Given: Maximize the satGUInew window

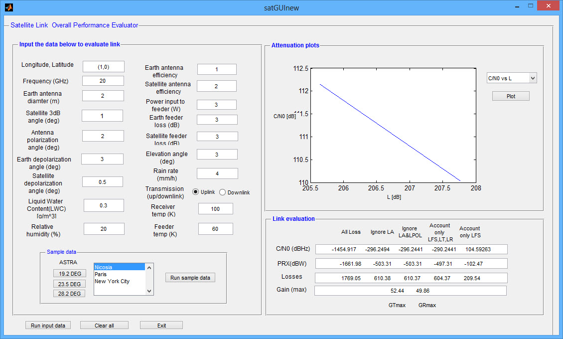Looking at the screenshot, I should coord(530,6).
